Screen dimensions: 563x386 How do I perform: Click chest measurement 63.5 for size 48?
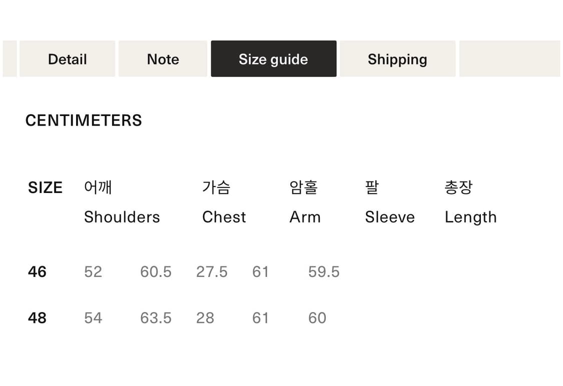156,317
